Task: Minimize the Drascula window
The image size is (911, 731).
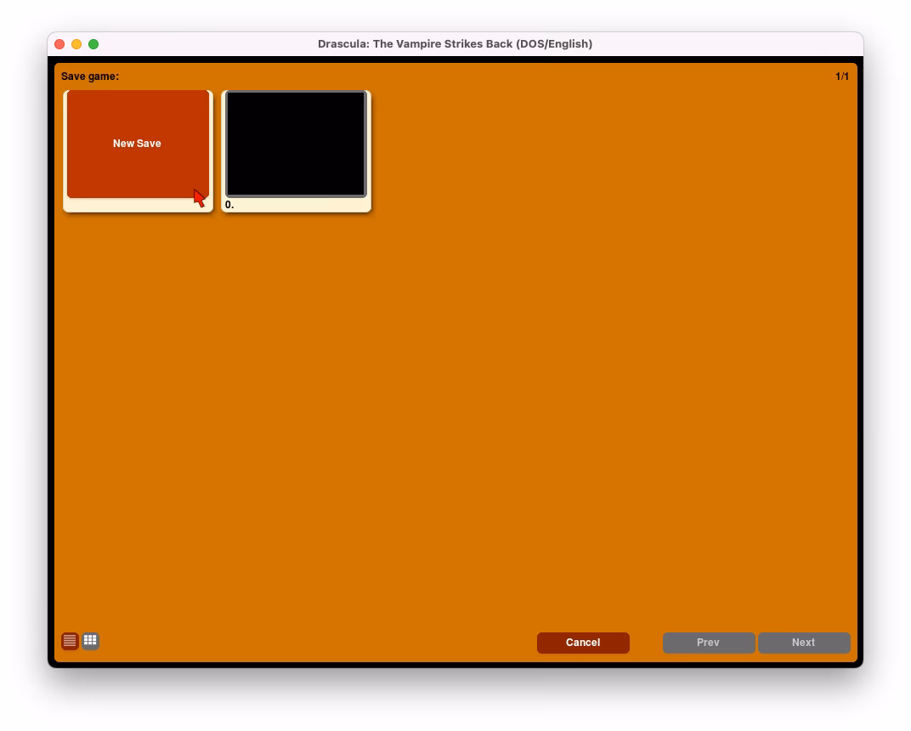Action: (x=76, y=44)
